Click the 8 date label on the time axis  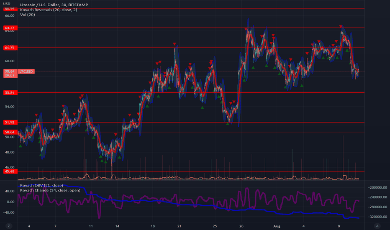(339, 226)
